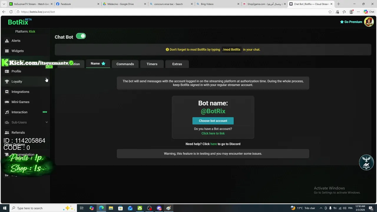Open Task View from the taskbar
This screenshot has width=377, height=212.
tap(82, 208)
